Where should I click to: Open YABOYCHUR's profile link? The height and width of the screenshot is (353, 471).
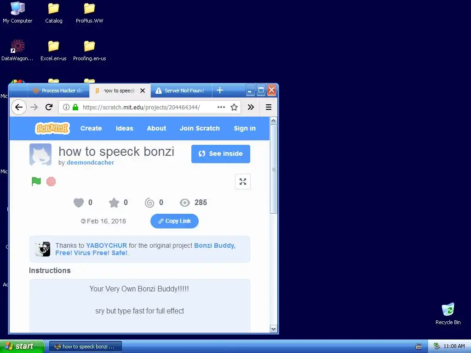tap(106, 245)
